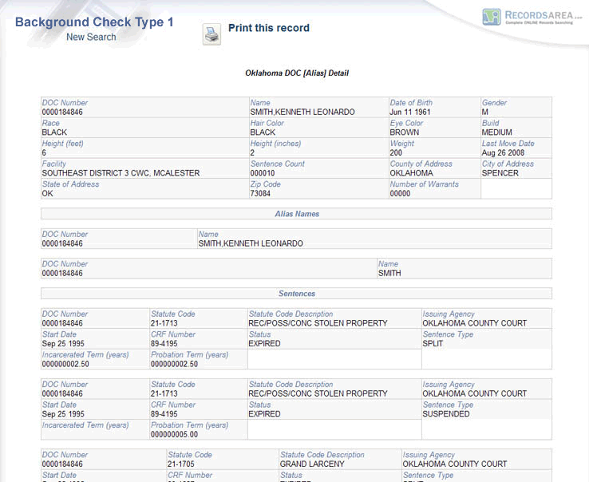Image resolution: width=589 pixels, height=482 pixels.
Task: Click the Background Check Type 1 heading
Action: [94, 22]
